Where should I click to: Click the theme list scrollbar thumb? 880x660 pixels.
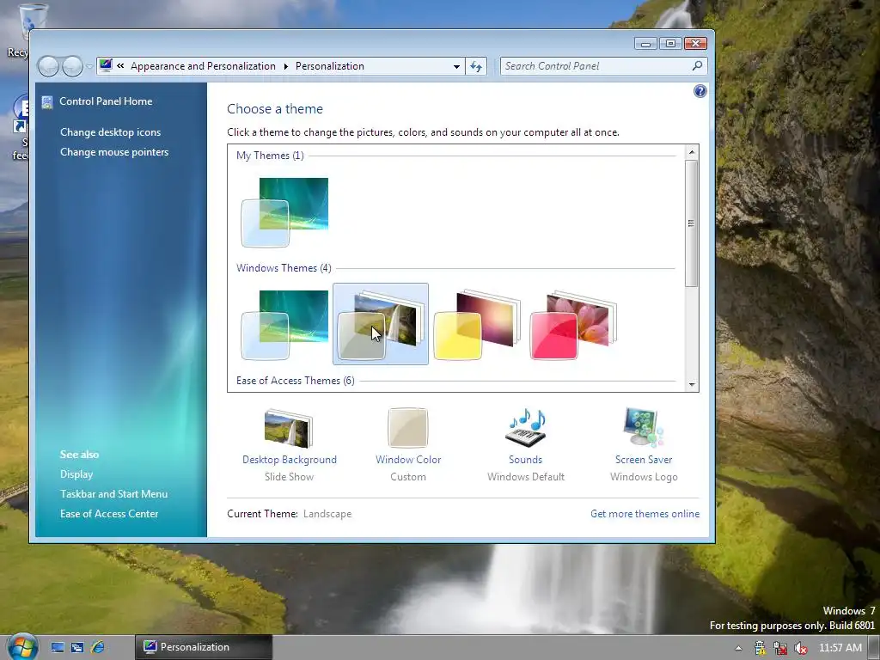click(692, 223)
